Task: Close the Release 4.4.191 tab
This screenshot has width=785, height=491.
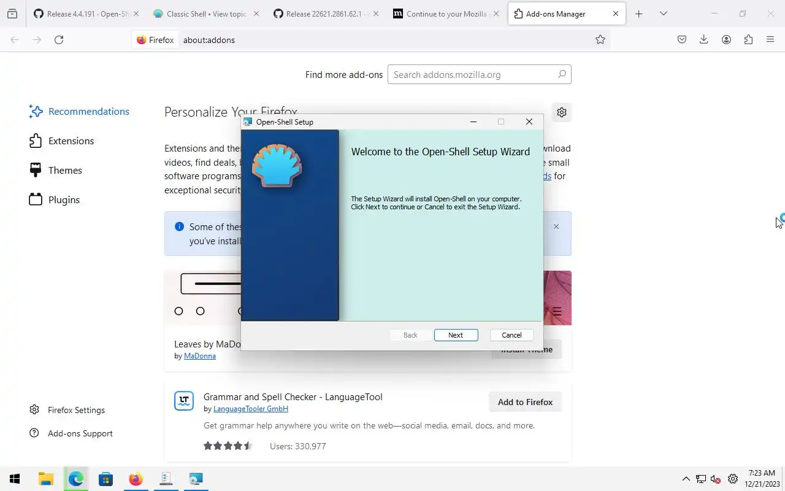Action: coord(136,14)
